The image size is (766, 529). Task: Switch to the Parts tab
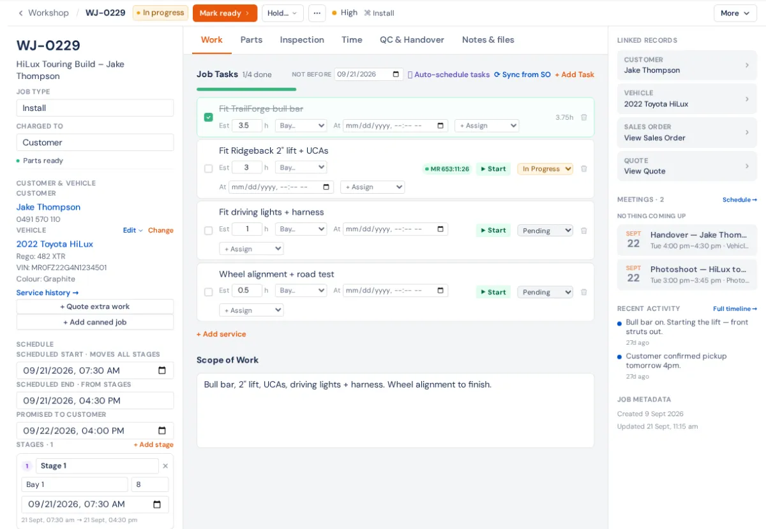252,40
